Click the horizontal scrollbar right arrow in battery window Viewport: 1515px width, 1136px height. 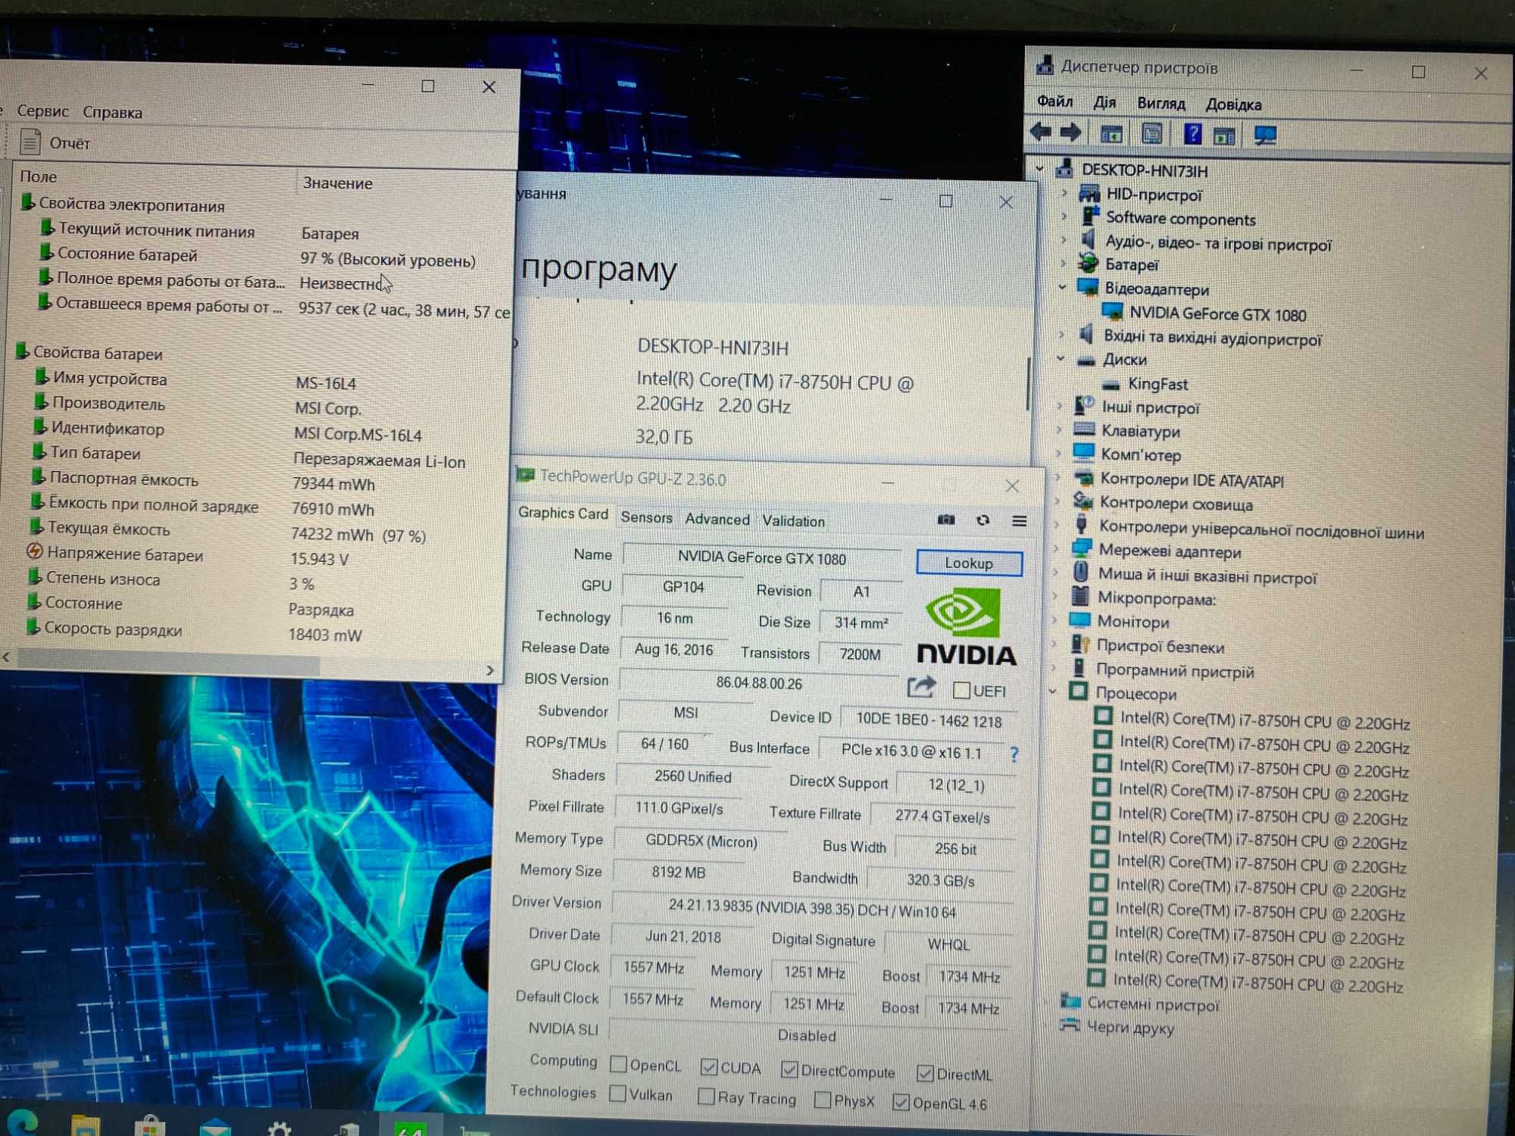[x=490, y=670]
